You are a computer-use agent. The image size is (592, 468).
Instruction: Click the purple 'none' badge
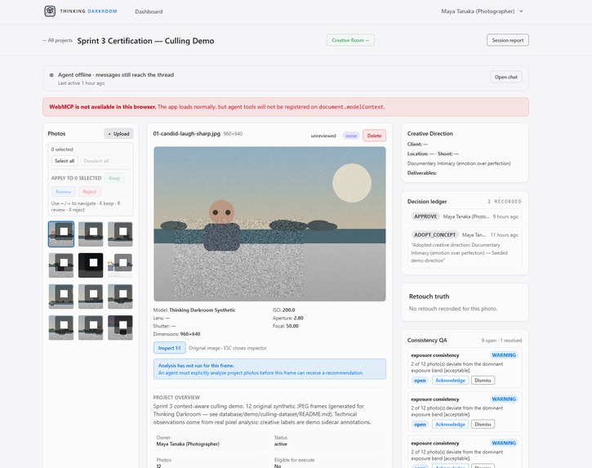pyautogui.click(x=351, y=136)
